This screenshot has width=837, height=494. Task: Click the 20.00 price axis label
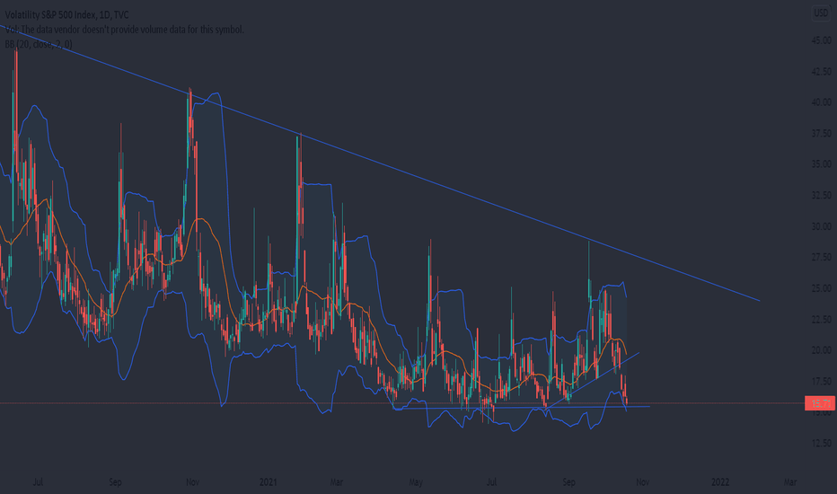tap(821, 350)
